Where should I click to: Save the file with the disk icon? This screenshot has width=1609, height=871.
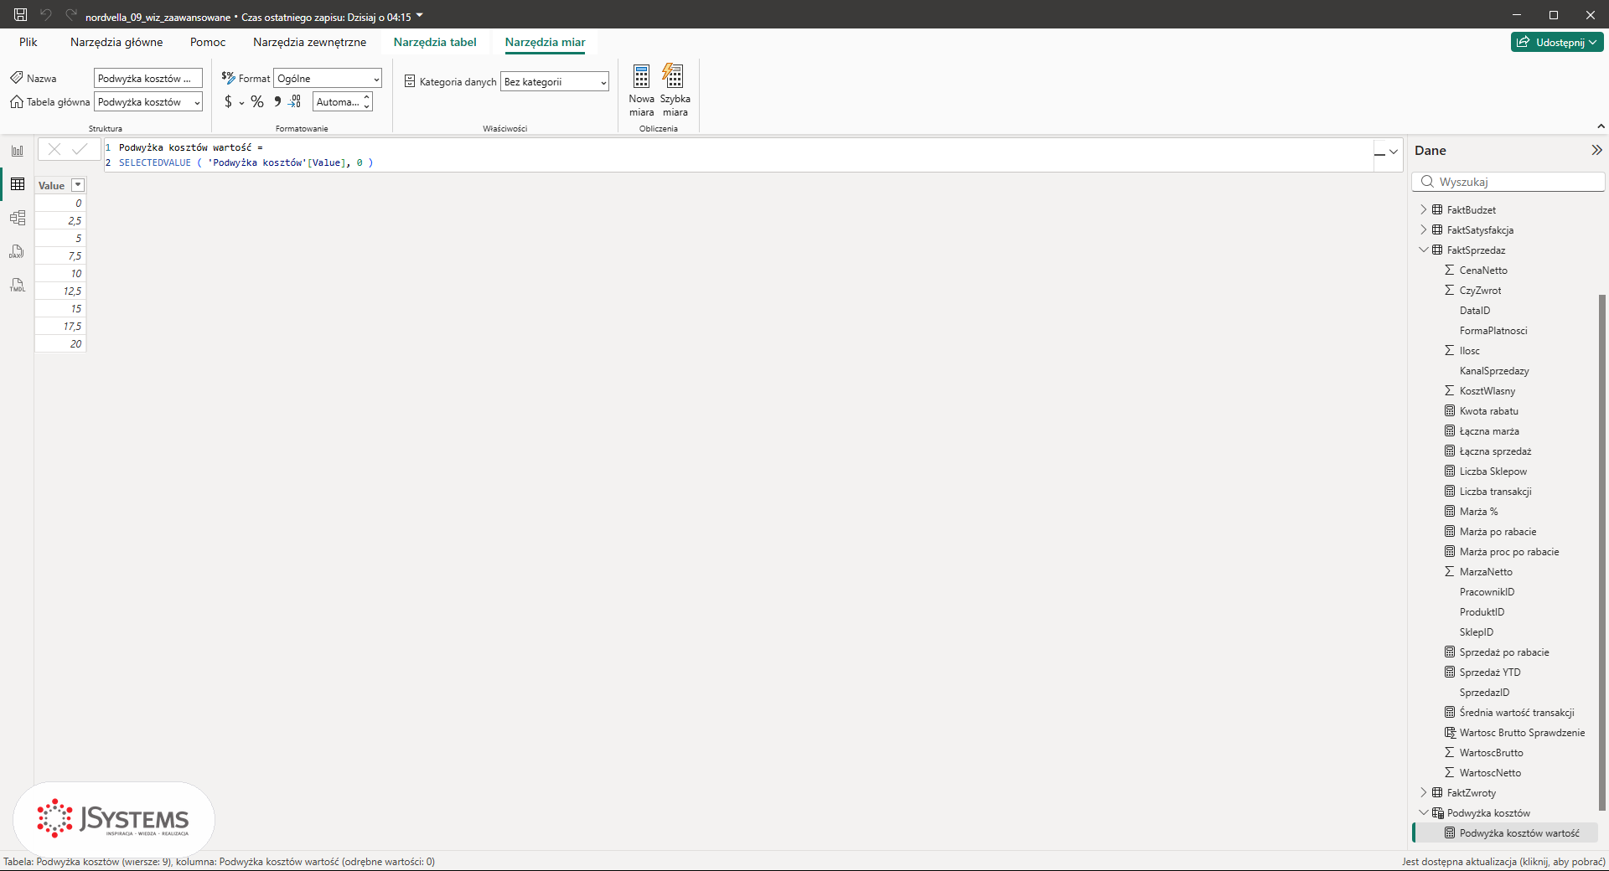[21, 15]
